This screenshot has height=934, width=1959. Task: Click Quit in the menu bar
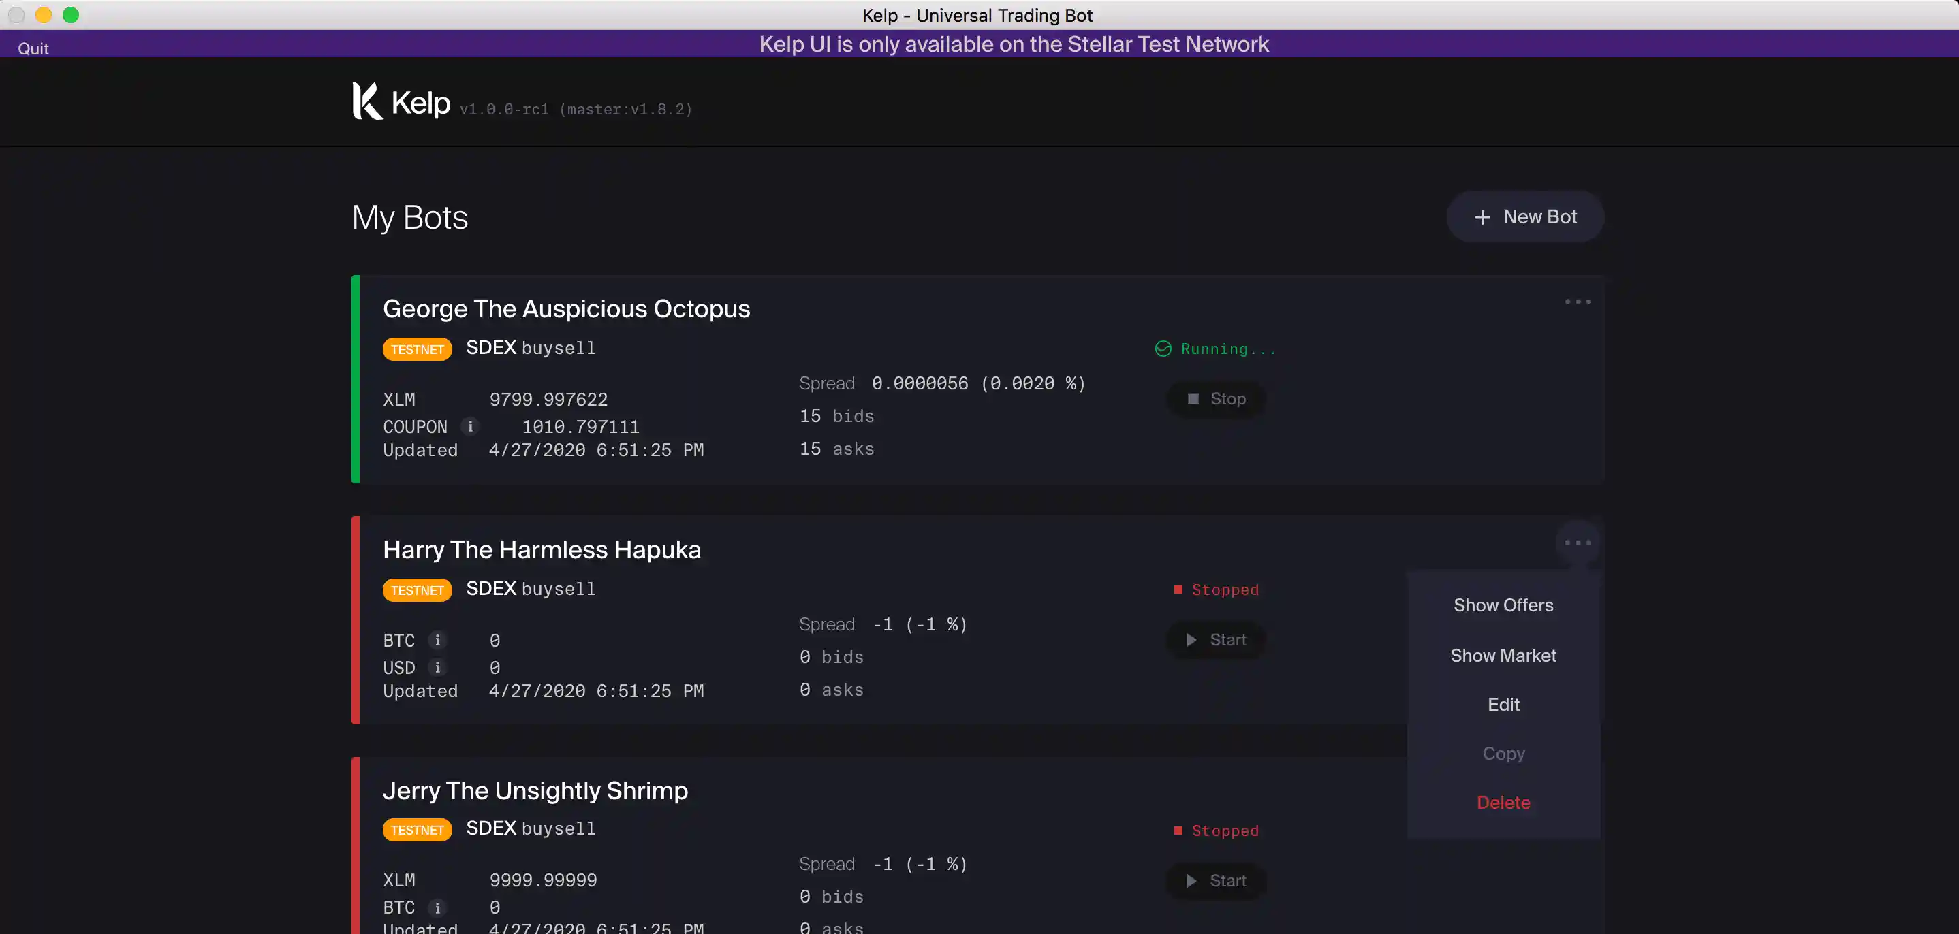click(x=33, y=48)
